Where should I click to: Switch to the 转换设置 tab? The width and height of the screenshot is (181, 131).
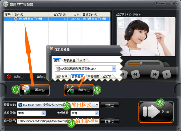(70, 60)
